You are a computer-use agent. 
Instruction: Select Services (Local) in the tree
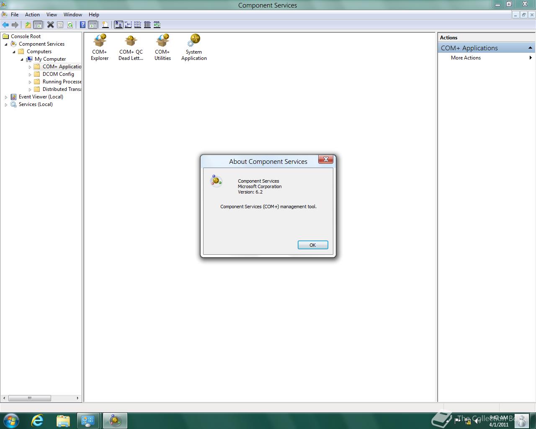[x=36, y=104]
